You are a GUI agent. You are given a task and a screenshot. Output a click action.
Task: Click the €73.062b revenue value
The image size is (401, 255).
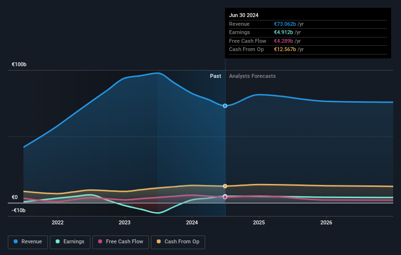pos(285,24)
